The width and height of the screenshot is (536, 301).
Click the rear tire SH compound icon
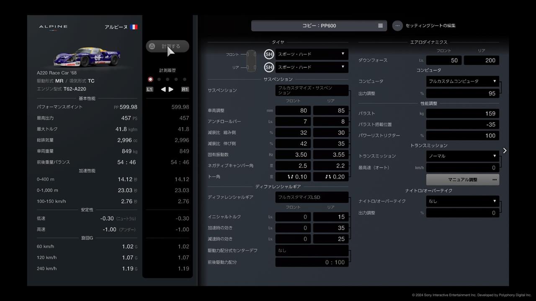click(x=269, y=67)
